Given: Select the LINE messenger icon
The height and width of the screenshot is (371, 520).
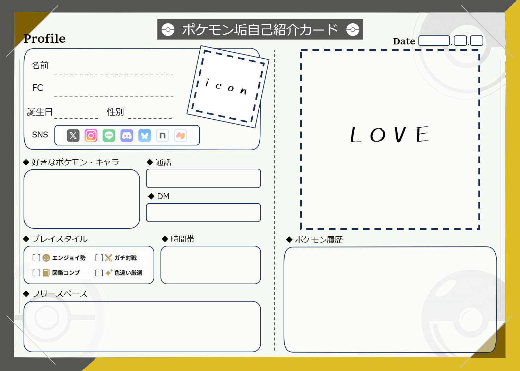Looking at the screenshot, I should (x=109, y=135).
